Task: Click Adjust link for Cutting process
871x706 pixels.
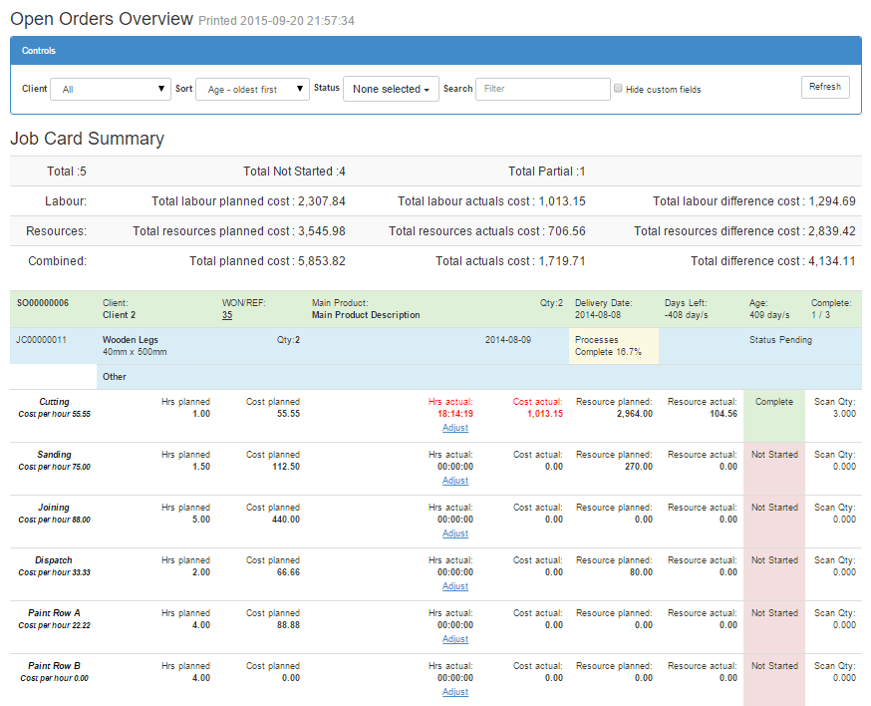Action: tap(455, 428)
